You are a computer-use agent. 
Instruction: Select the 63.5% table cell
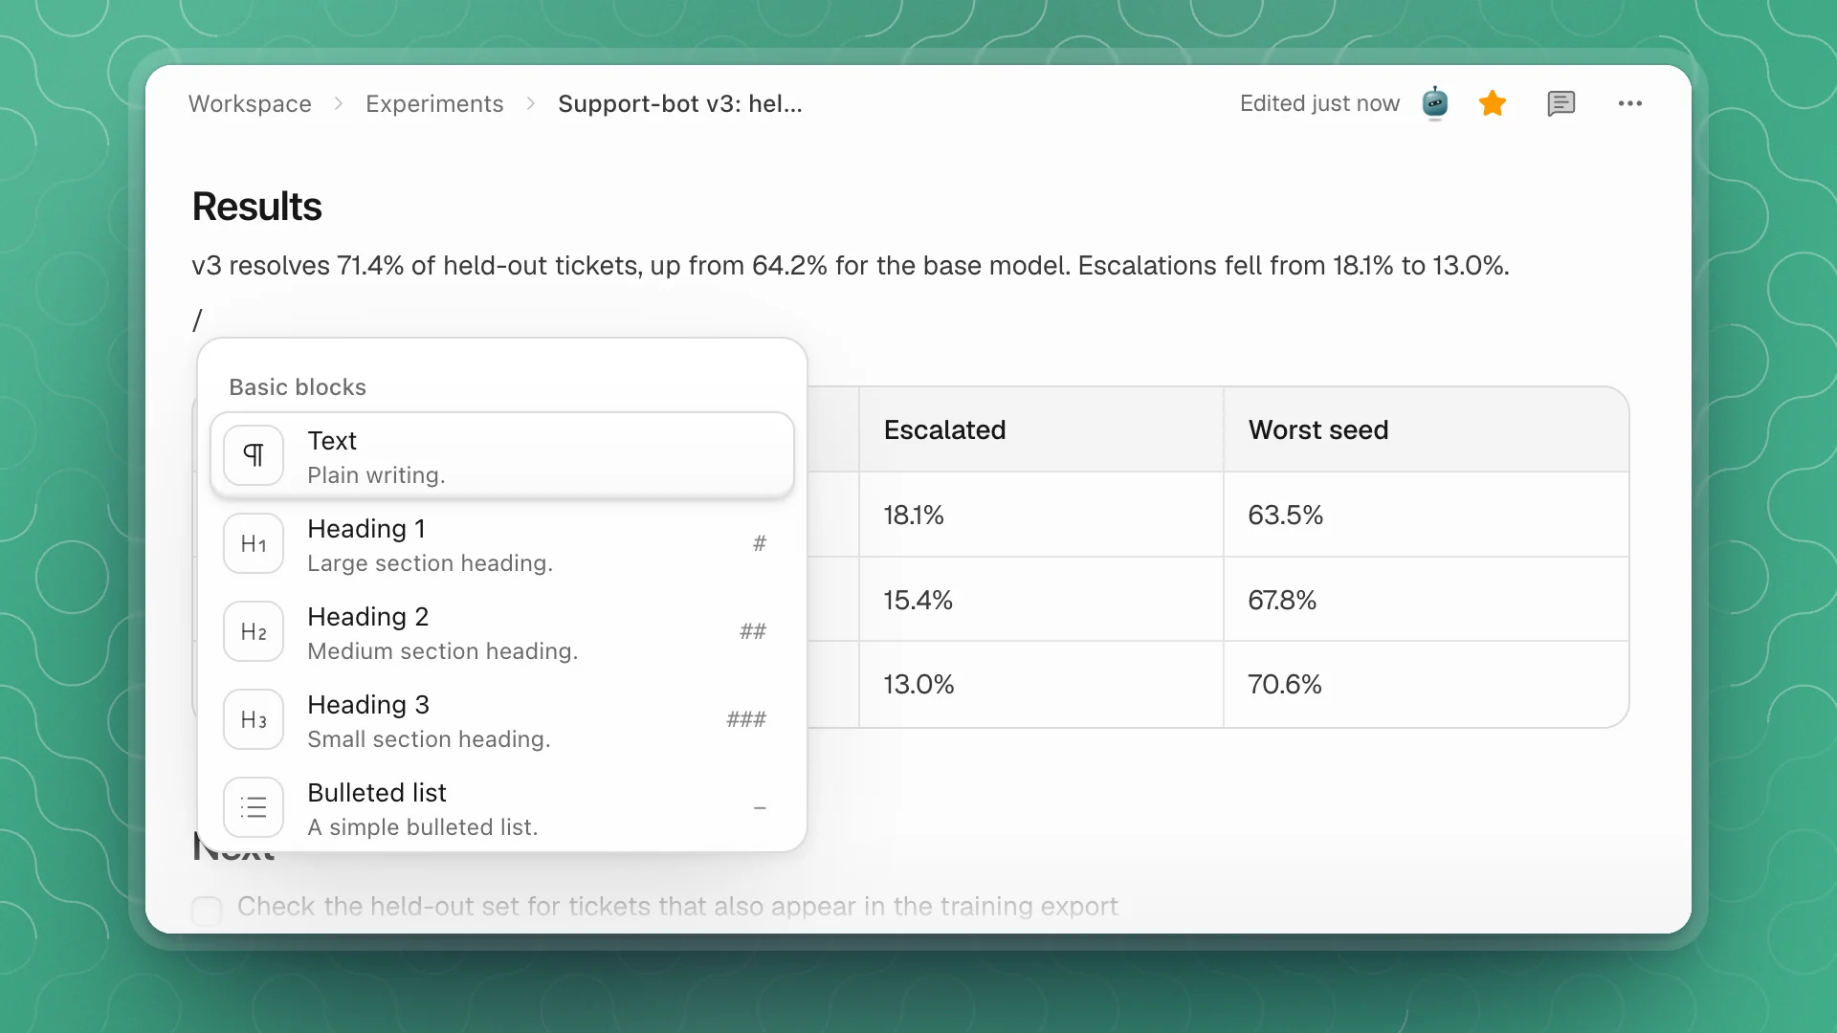1426,515
